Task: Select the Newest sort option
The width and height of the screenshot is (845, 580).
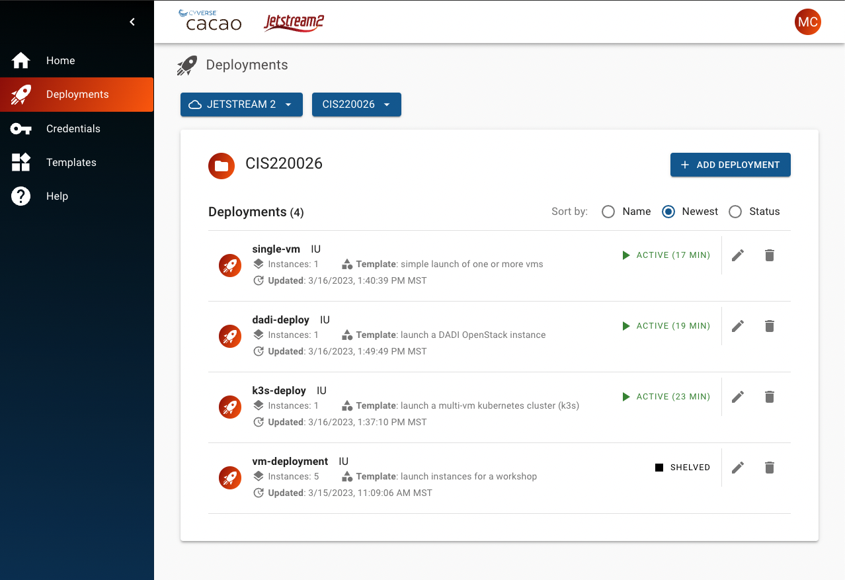Action: (668, 212)
